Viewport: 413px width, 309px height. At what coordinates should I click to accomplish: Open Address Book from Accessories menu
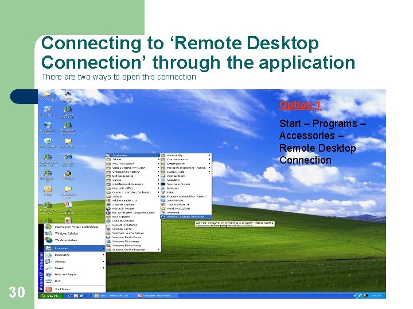(x=186, y=176)
